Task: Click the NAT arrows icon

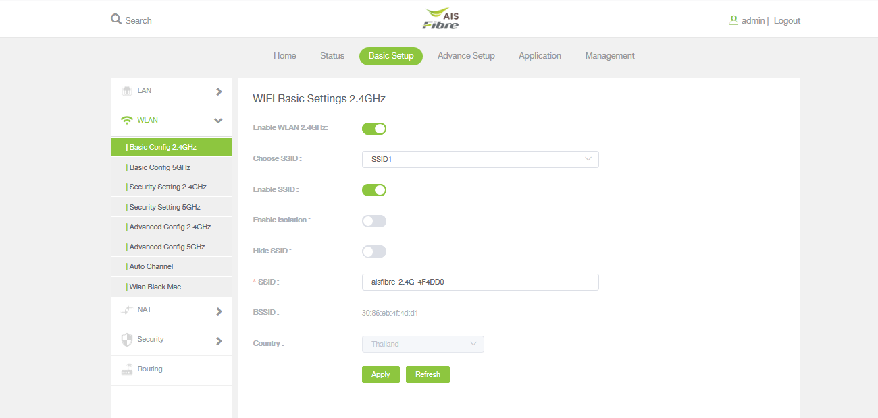Action: coord(126,310)
